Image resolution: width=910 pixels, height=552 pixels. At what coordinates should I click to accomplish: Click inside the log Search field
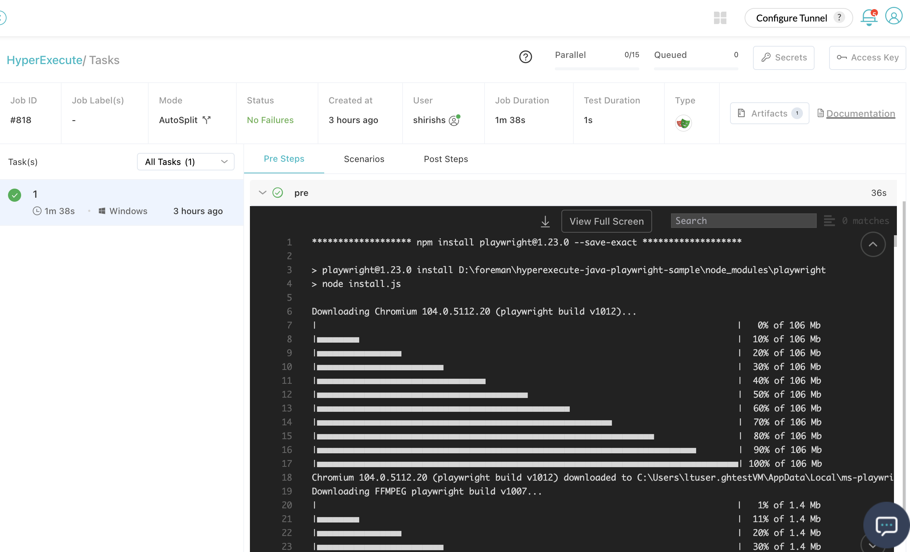click(743, 221)
